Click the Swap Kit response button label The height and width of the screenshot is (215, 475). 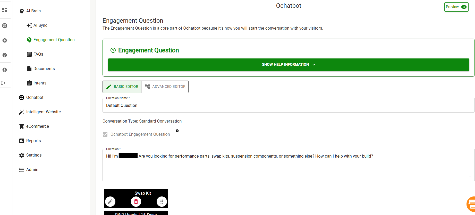(x=143, y=193)
